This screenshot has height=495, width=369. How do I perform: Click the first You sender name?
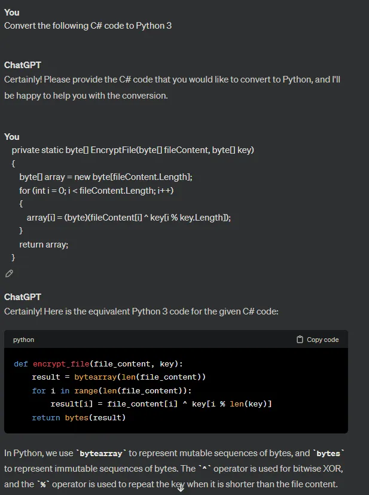pyautogui.click(x=12, y=13)
